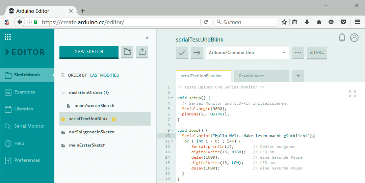Change sort order via LAST MODIFIED
This screenshot has width=365, height=183.
click(x=104, y=75)
